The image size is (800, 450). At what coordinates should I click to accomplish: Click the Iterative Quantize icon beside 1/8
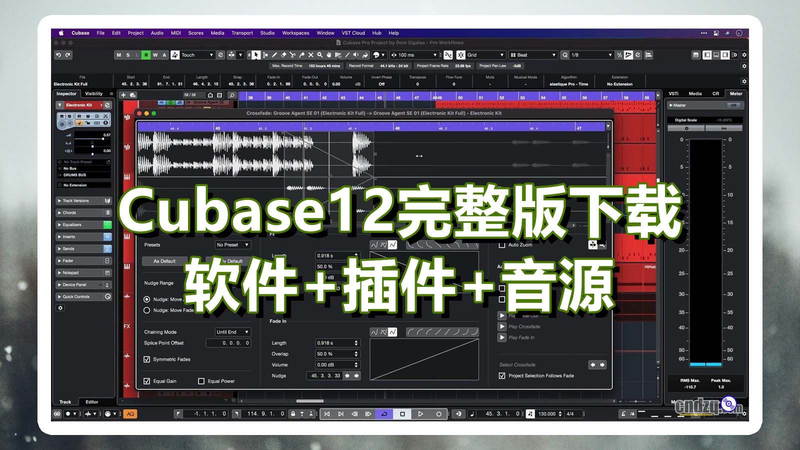(619, 55)
